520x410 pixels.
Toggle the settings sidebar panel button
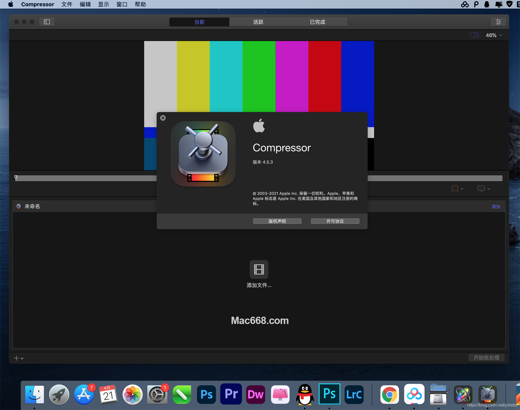[47, 22]
